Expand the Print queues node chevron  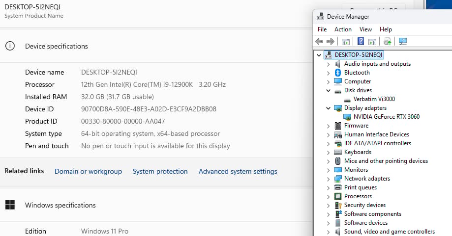click(x=328, y=188)
